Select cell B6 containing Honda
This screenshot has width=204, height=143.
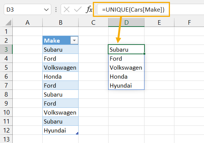(61, 76)
